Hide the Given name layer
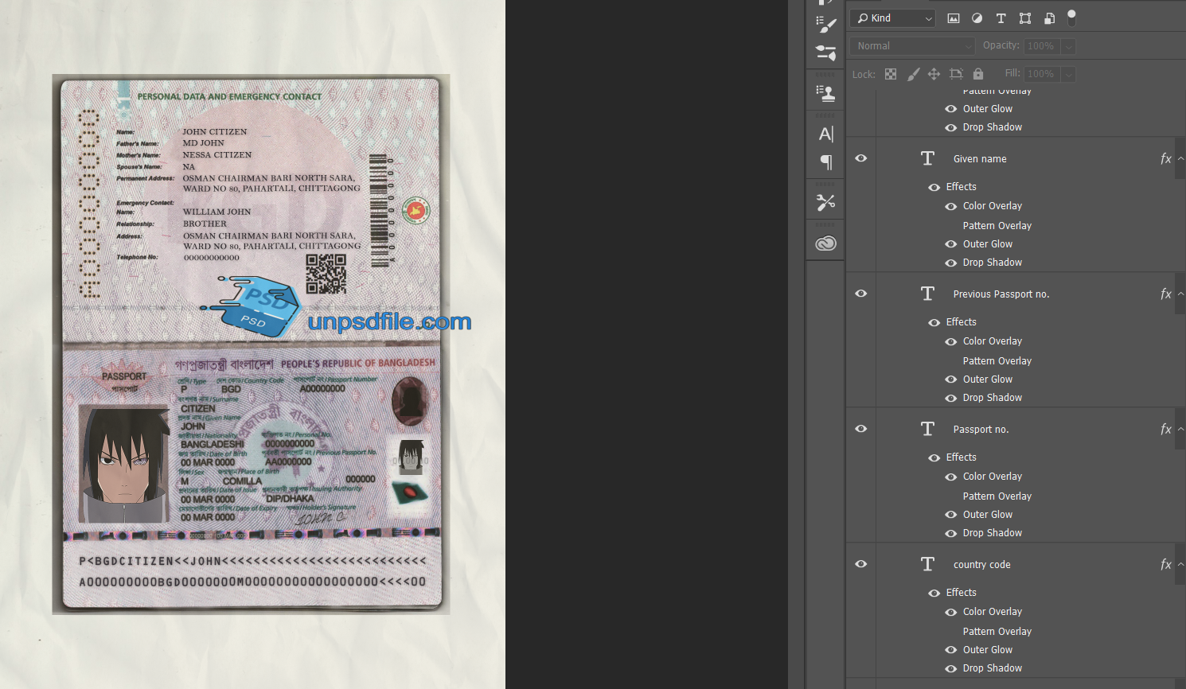Screen dimensions: 1186x689 861,158
